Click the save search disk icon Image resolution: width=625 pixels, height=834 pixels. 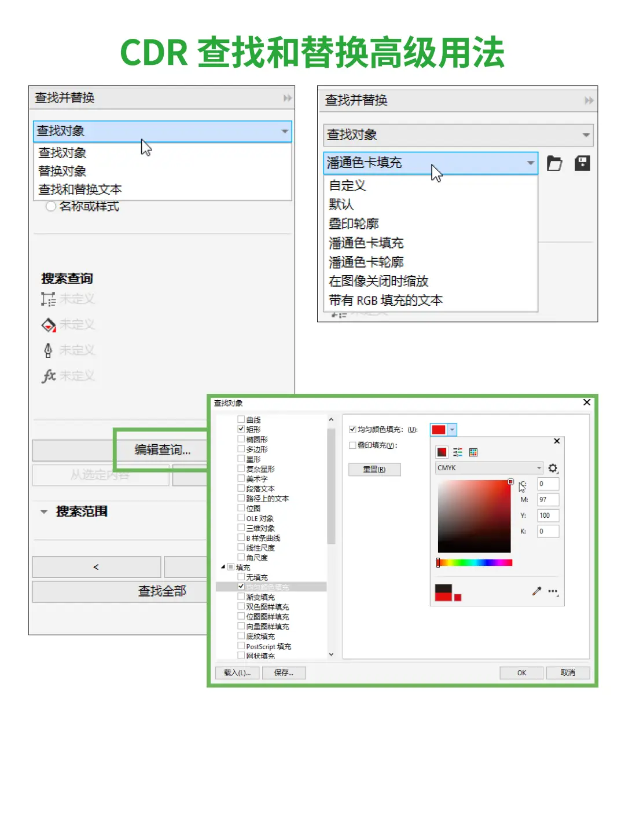tap(582, 163)
